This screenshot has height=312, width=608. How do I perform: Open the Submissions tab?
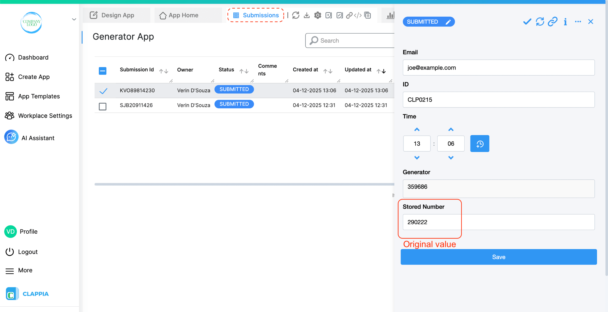point(256,15)
